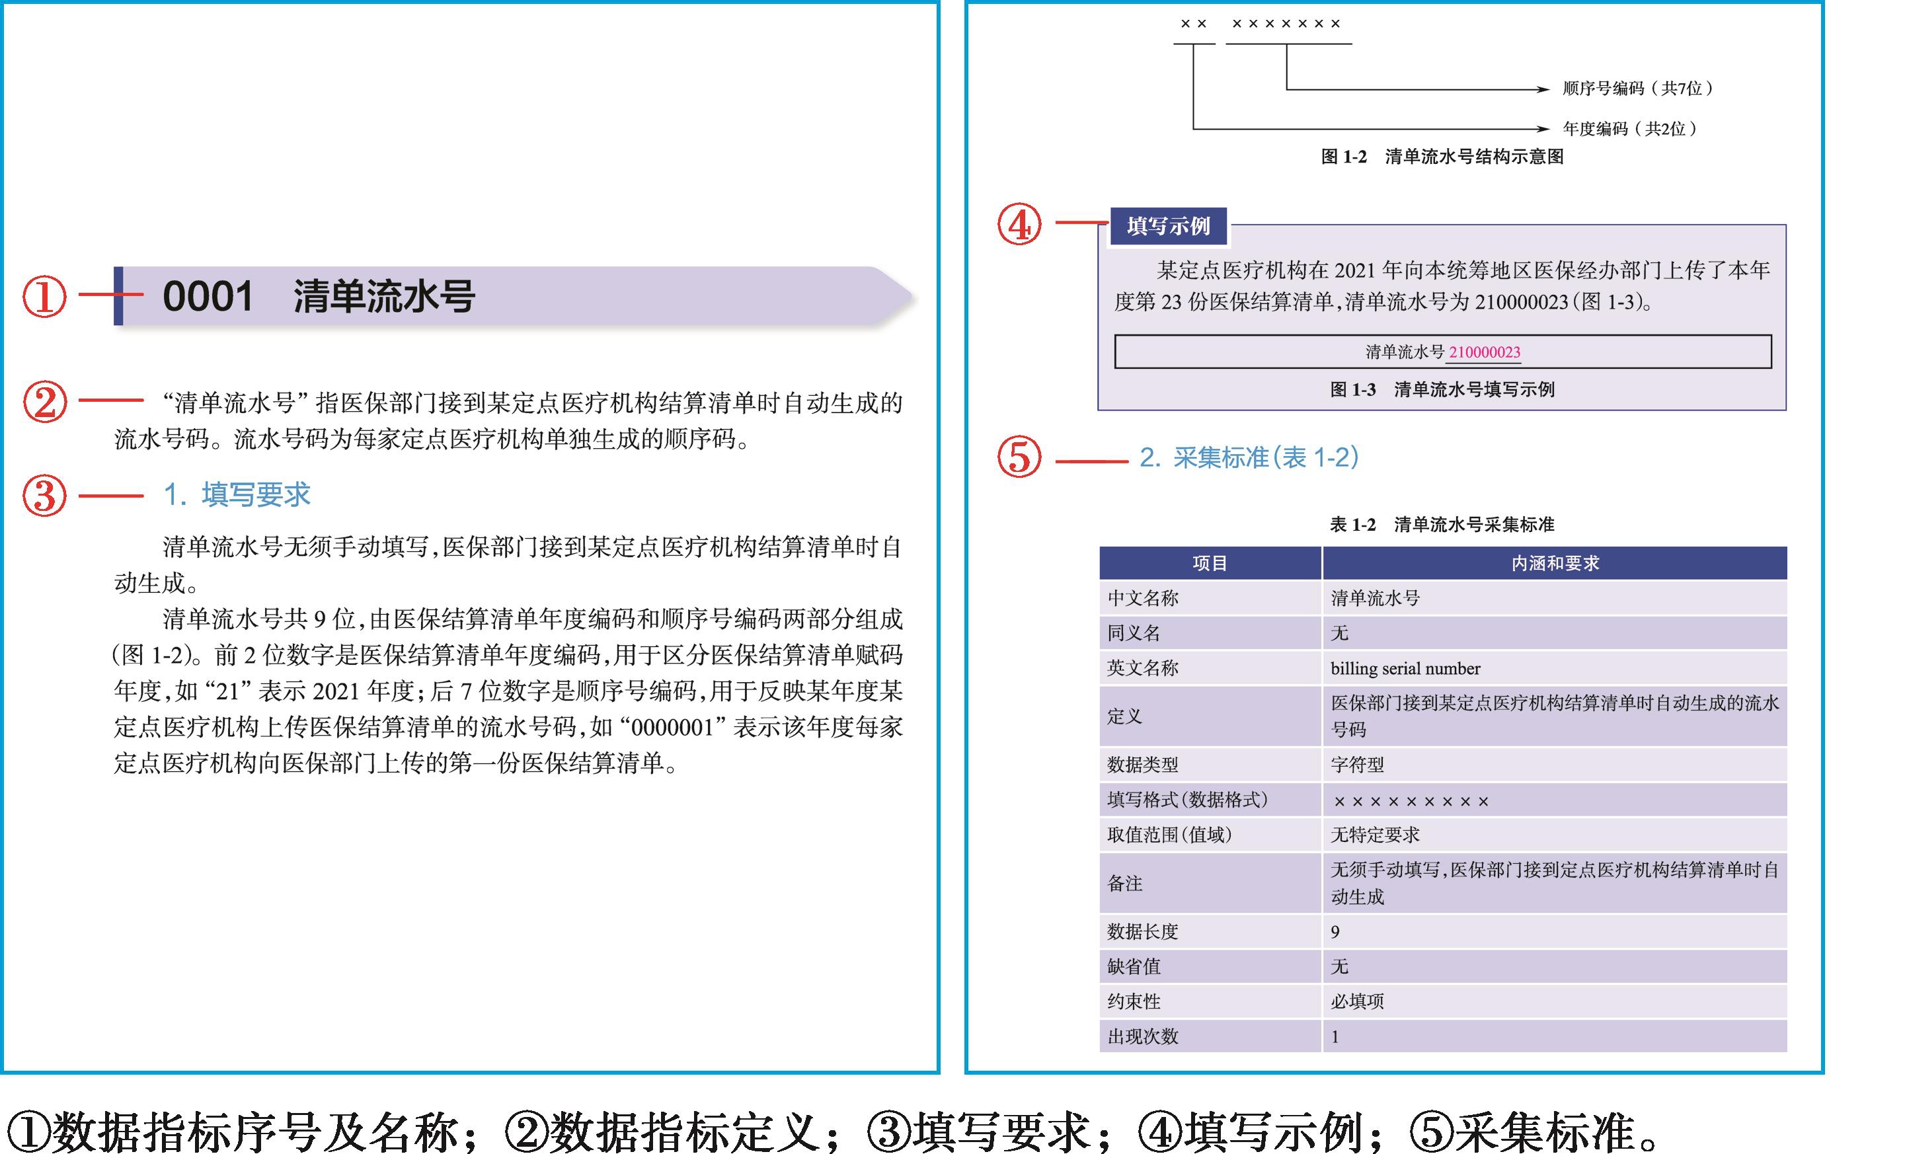
Task: Select the 英文名称 table row label
Action: [1143, 668]
